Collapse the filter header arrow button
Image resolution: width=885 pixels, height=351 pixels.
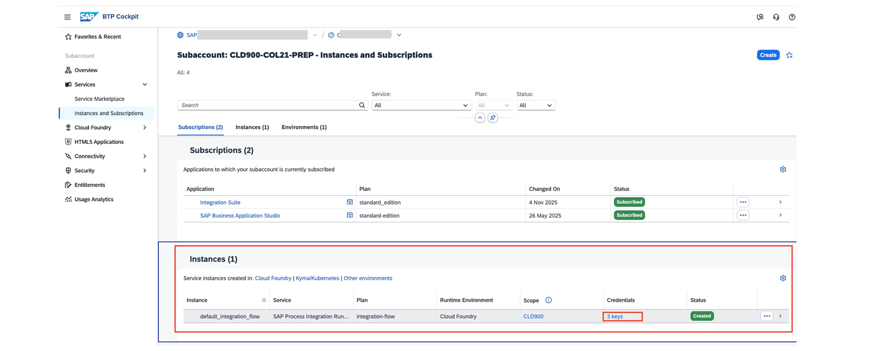(480, 118)
